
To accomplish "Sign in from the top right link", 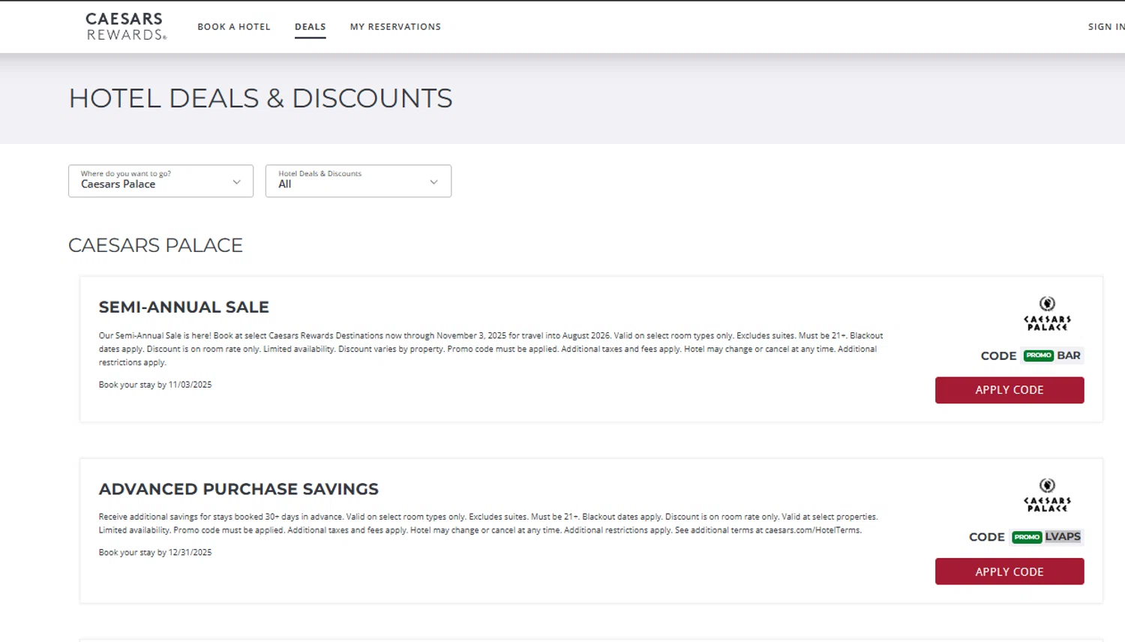I will (x=1106, y=26).
